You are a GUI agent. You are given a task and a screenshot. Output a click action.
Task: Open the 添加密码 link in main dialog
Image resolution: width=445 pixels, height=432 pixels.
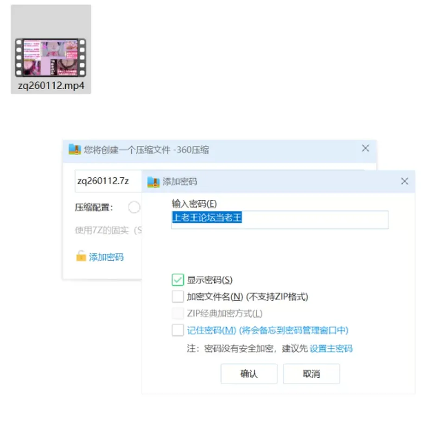(x=106, y=257)
